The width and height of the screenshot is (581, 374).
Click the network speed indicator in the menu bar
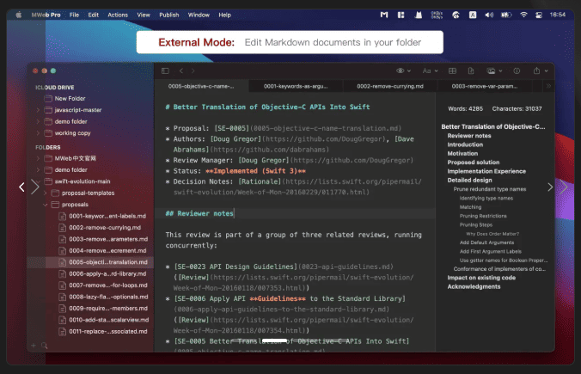[437, 15]
